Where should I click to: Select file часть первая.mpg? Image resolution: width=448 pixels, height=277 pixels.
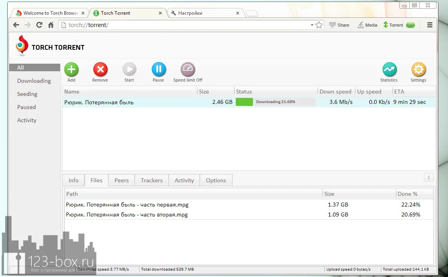click(127, 205)
